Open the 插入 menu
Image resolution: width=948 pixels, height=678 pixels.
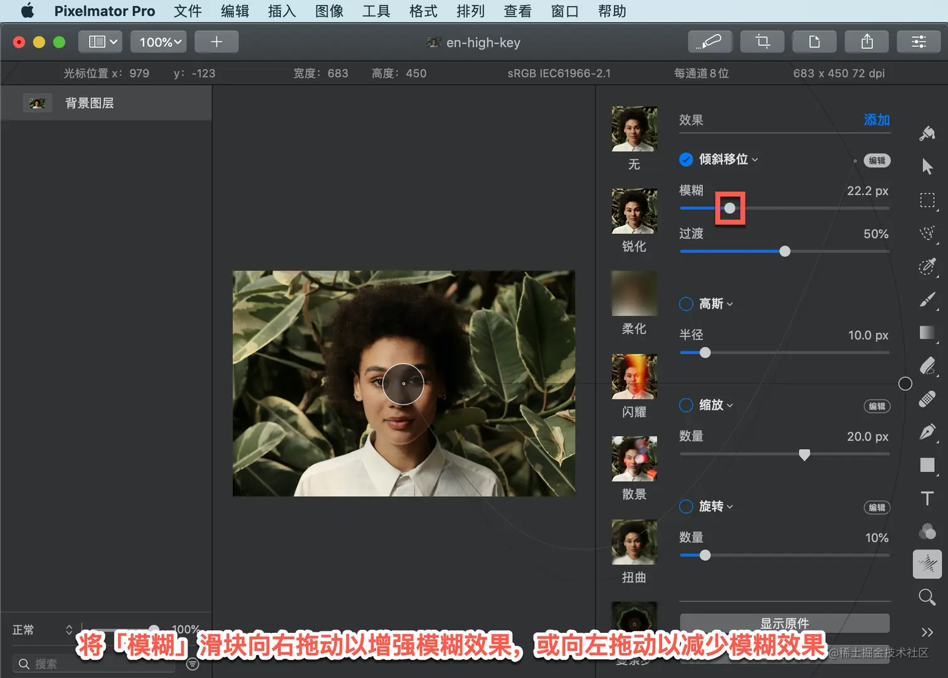click(282, 11)
